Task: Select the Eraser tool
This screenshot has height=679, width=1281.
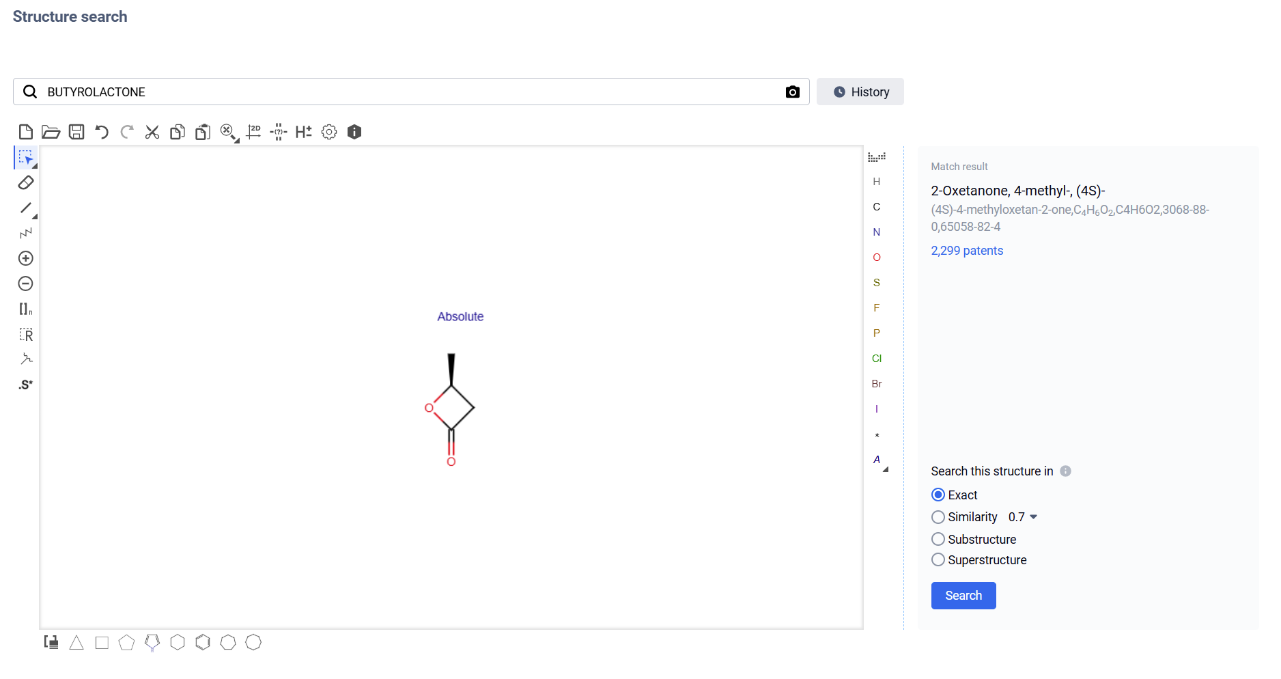Action: (x=26, y=183)
